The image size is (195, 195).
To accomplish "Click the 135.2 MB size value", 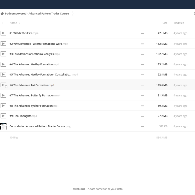I will pos(162,64).
